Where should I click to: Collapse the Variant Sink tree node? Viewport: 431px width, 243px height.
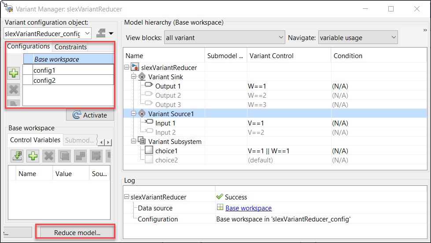pos(134,77)
